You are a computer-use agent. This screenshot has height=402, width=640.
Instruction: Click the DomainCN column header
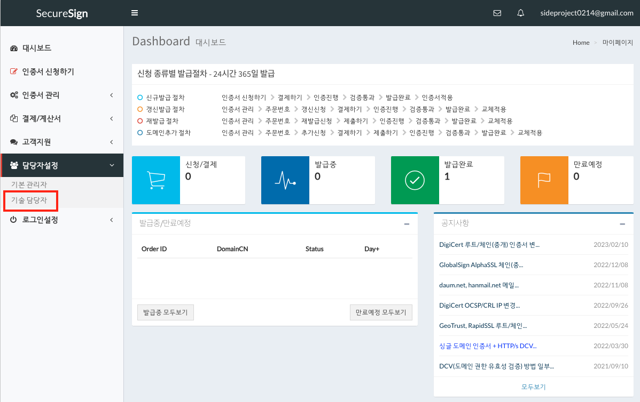coord(232,249)
